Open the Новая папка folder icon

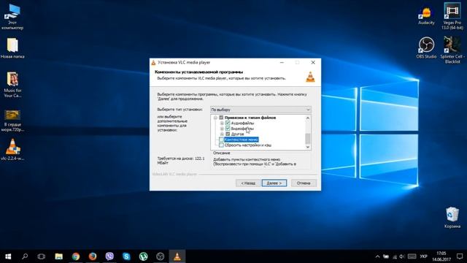(12, 47)
